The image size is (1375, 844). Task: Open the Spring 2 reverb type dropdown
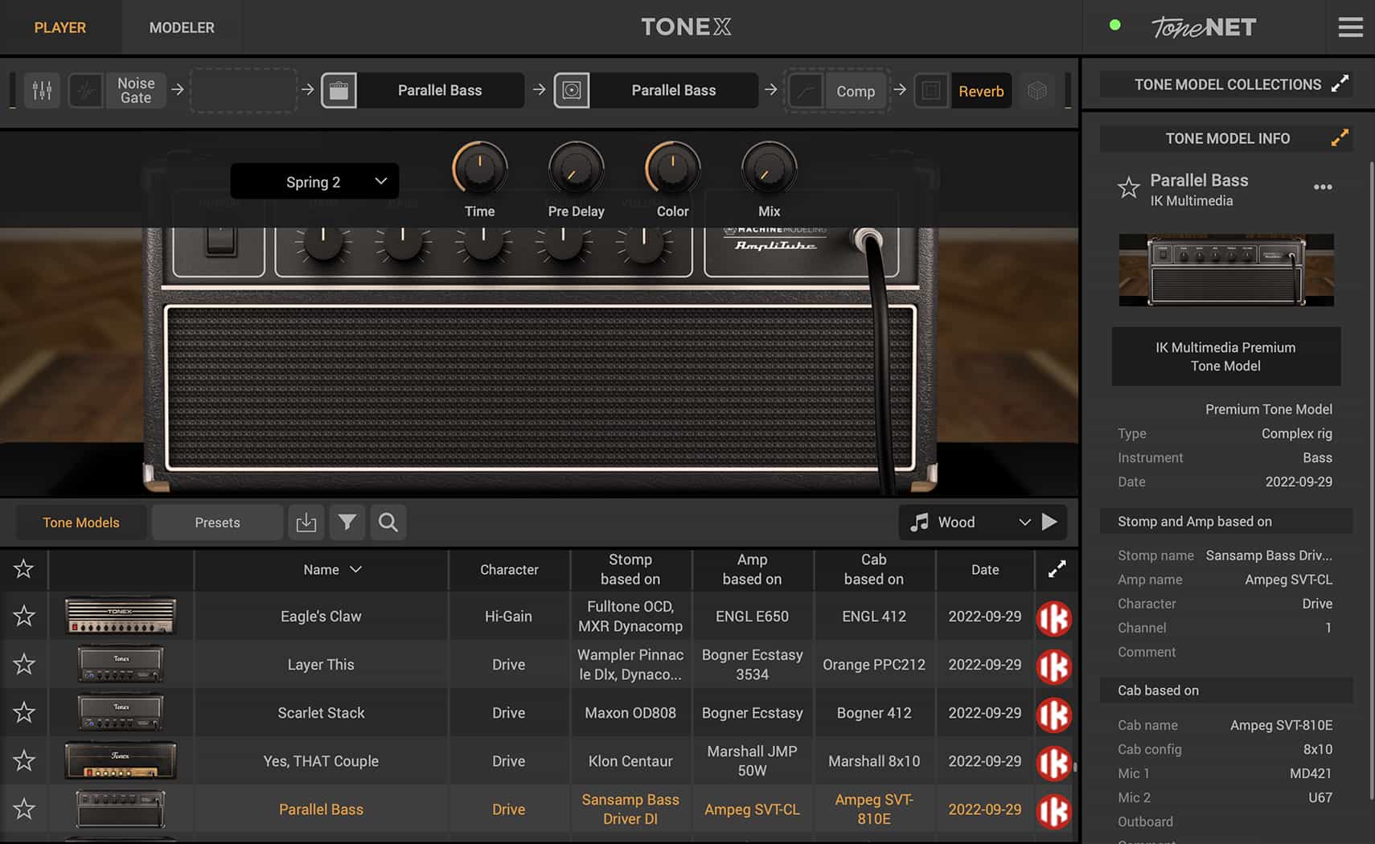[x=314, y=181]
